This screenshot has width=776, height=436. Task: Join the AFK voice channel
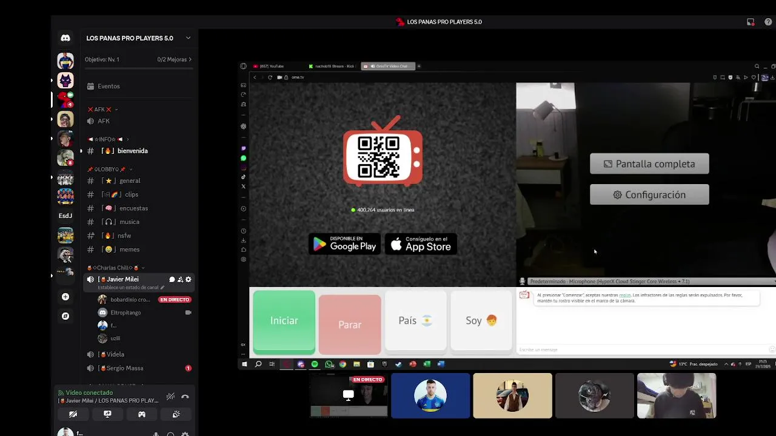click(x=139, y=121)
